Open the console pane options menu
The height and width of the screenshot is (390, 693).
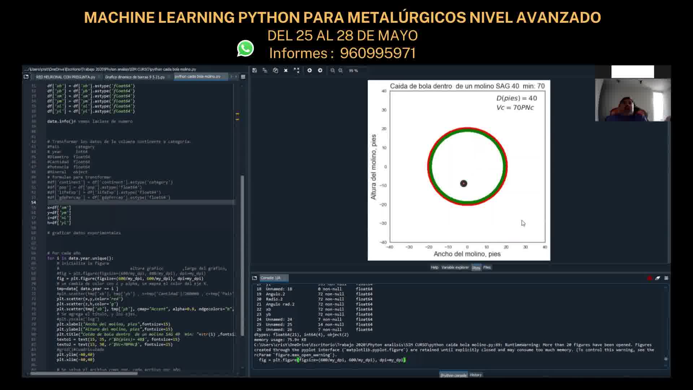point(666,278)
